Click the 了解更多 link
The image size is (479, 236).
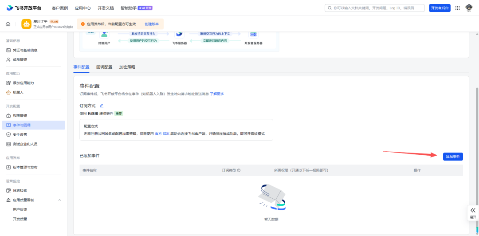pyautogui.click(x=217, y=94)
